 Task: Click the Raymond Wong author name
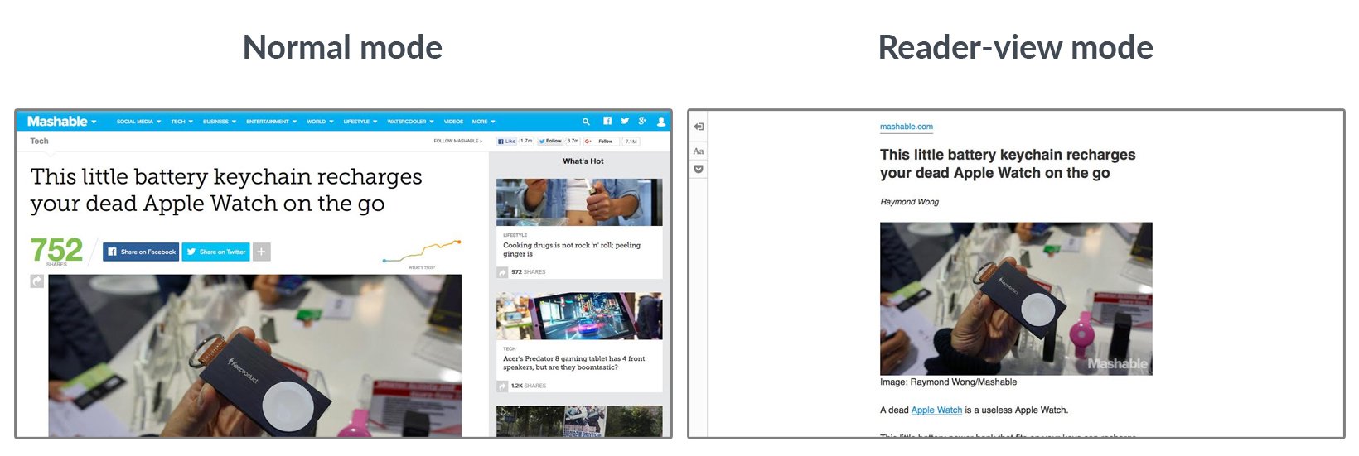(x=909, y=202)
